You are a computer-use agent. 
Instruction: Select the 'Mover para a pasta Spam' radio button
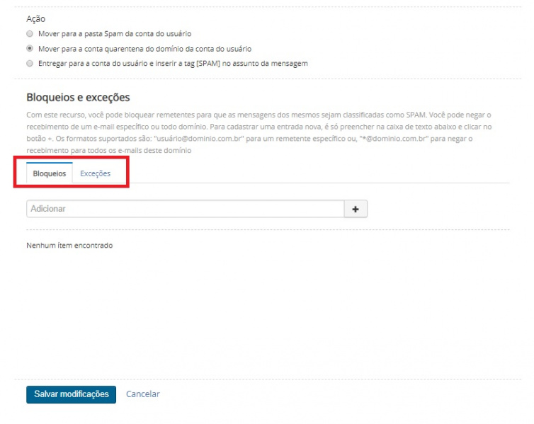point(30,34)
